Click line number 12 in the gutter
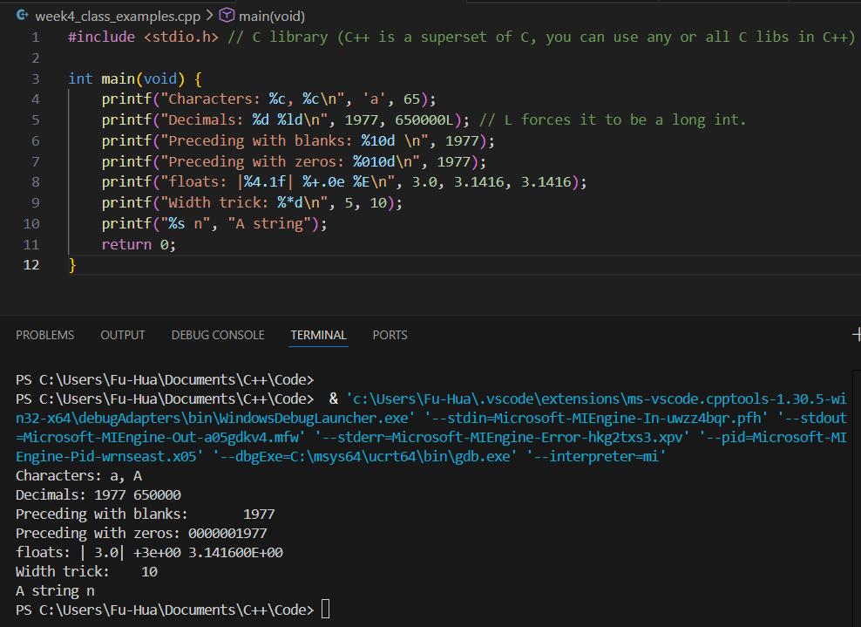The height and width of the screenshot is (627, 861). point(31,265)
